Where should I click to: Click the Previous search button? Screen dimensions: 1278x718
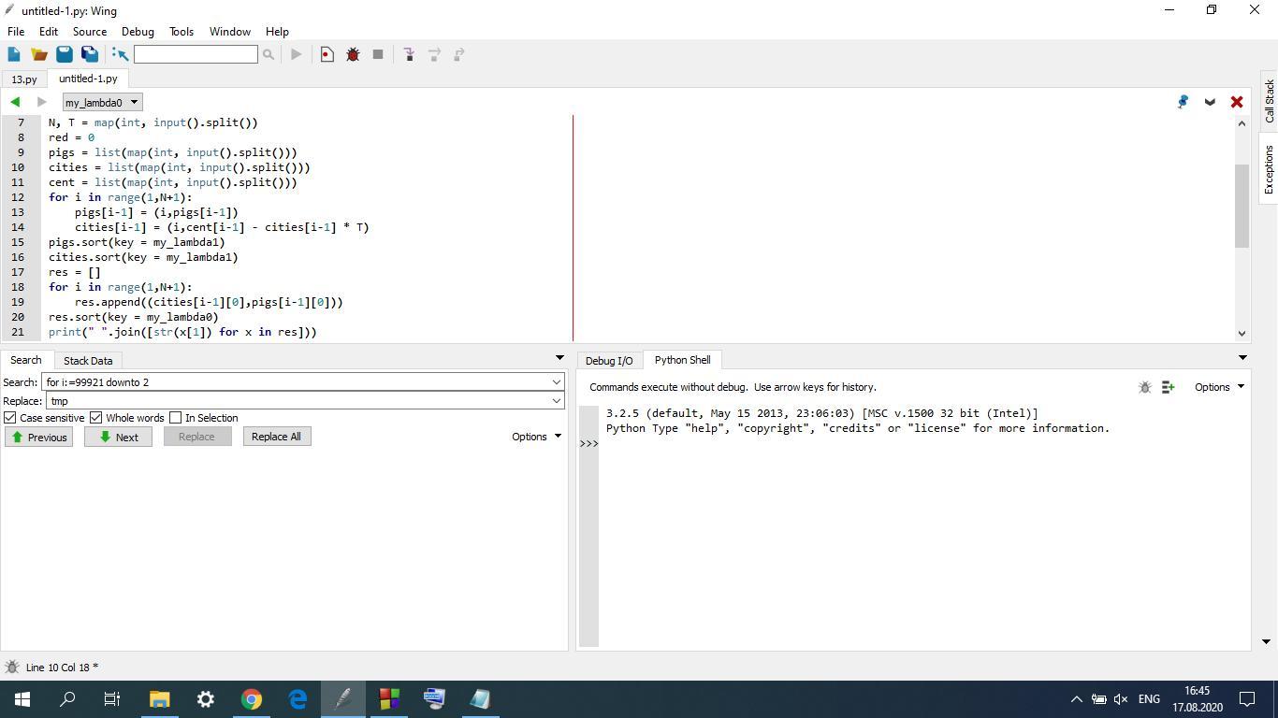[38, 437]
